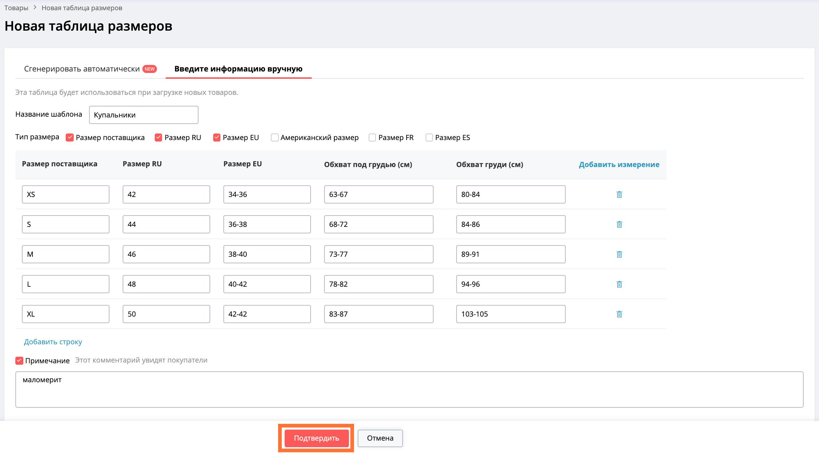Enable Американский размер checkbox
The image size is (819, 453).
[274, 138]
